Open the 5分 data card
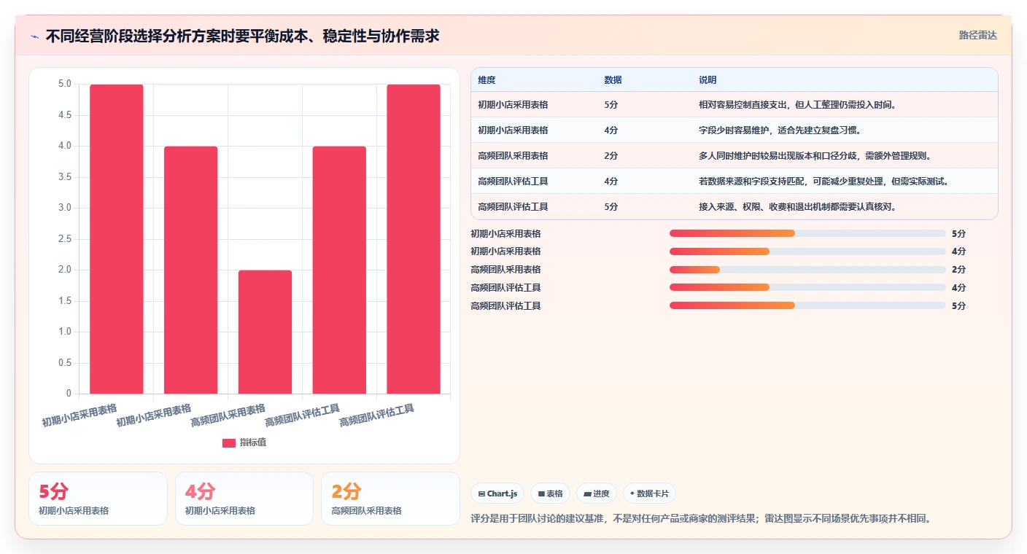1027x554 pixels. click(98, 499)
